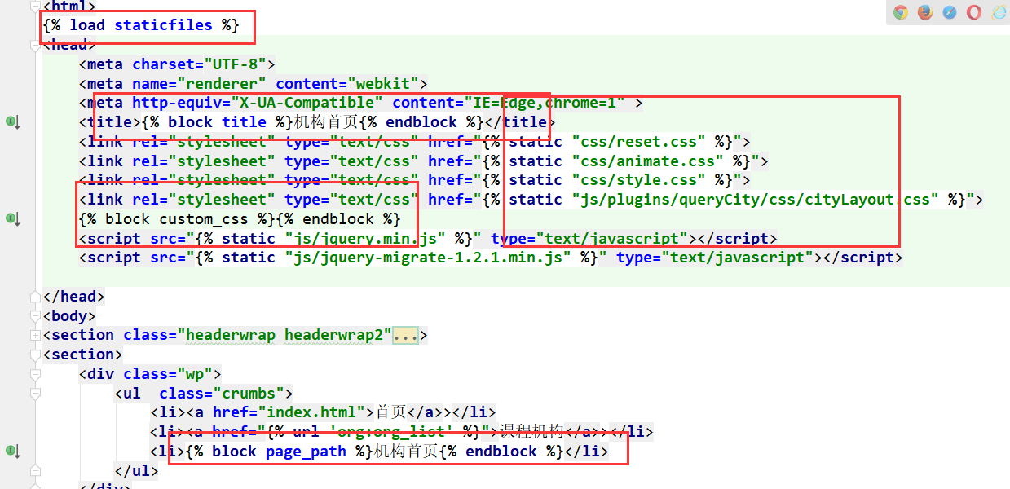The height and width of the screenshot is (489, 1010).
Task: Click the div class="wp" tag
Action: pyautogui.click(x=151, y=374)
